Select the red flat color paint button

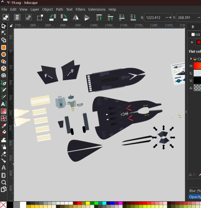tap(199, 42)
